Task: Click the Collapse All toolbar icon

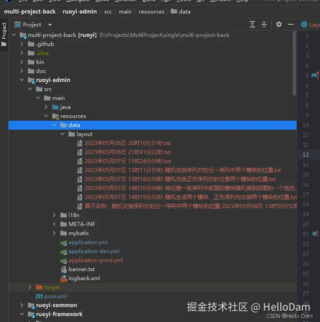Action: tap(264, 24)
